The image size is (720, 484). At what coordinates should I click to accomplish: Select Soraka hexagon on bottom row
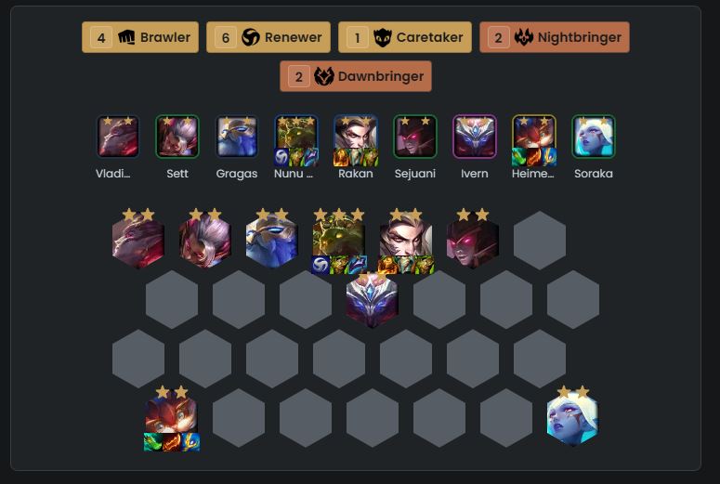coord(572,418)
